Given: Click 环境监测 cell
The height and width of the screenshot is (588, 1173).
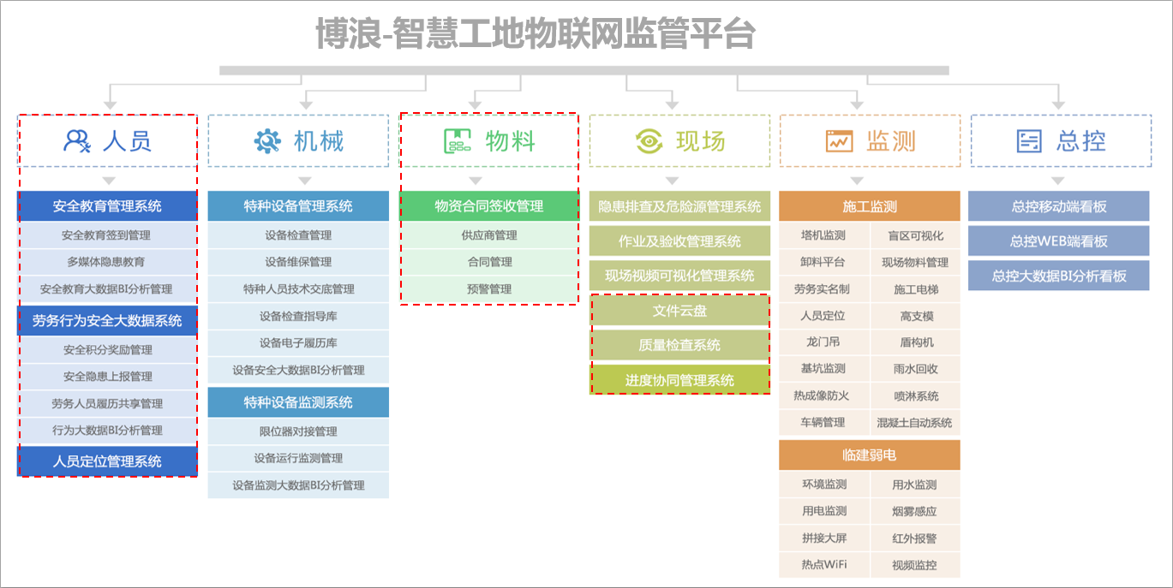Looking at the screenshot, I should click(823, 484).
